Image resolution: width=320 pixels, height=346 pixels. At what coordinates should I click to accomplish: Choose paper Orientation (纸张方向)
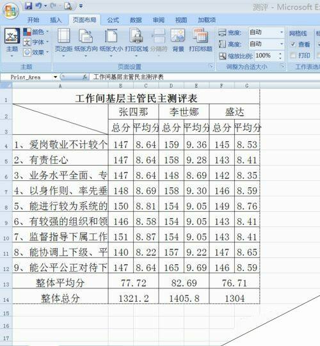86,42
